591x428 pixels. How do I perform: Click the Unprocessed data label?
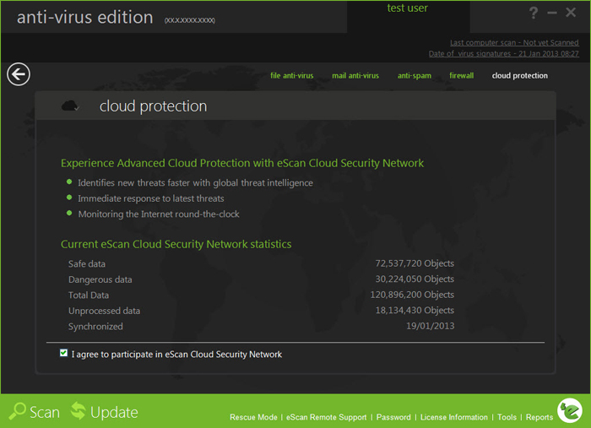105,311
